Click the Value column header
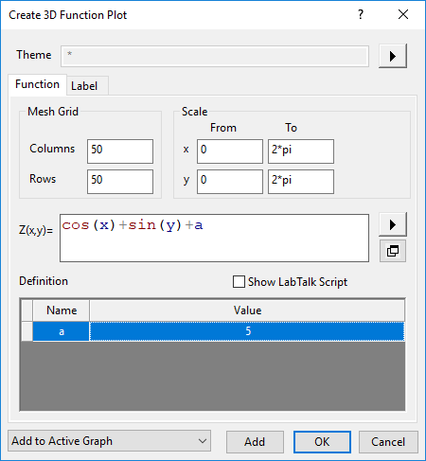Image resolution: width=426 pixels, height=461 pixels. click(247, 310)
